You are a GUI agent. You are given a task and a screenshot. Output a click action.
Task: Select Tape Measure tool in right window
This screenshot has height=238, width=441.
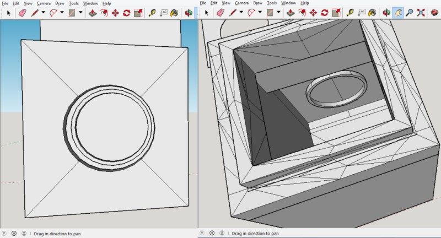pos(350,13)
